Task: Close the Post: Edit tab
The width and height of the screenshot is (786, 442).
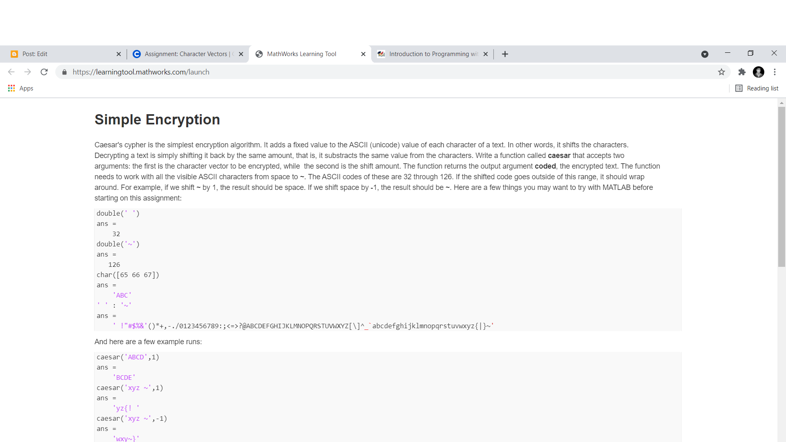Action: click(119, 54)
